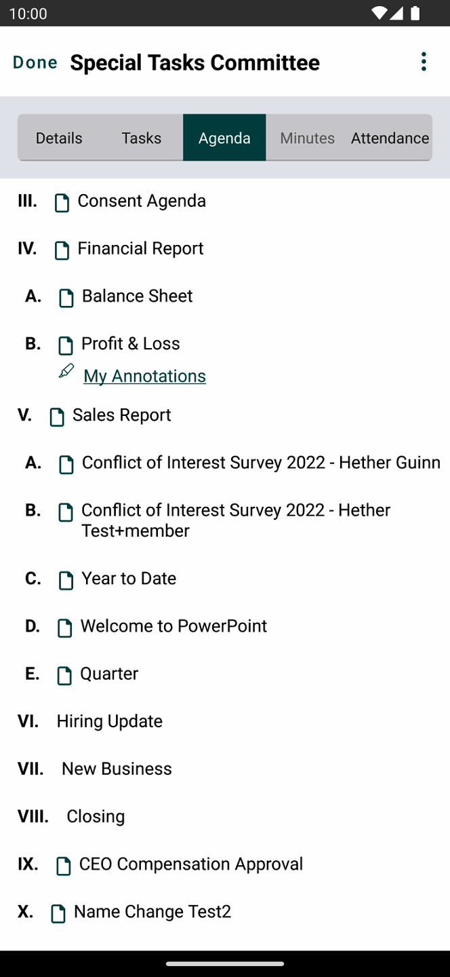Open the Attendance tab

click(390, 138)
